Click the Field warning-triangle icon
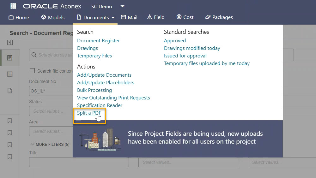 [149, 17]
